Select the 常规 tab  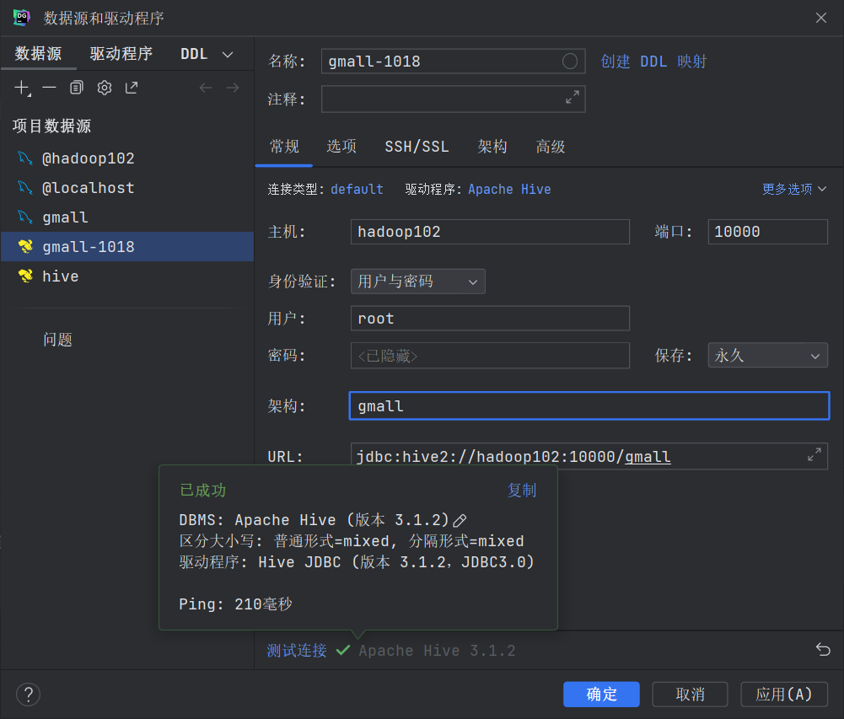point(284,147)
